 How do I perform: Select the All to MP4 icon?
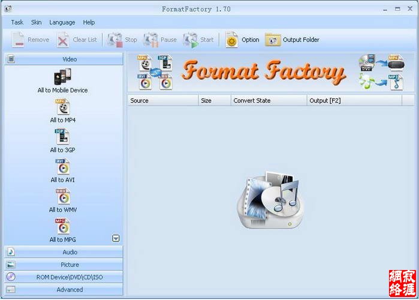tap(63, 107)
